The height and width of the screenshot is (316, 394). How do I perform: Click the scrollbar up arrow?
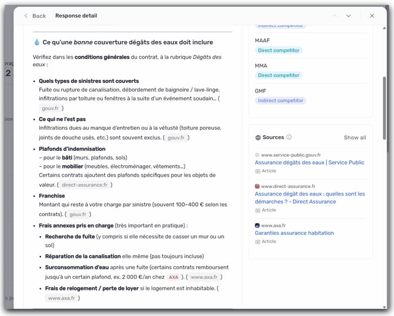point(384,28)
